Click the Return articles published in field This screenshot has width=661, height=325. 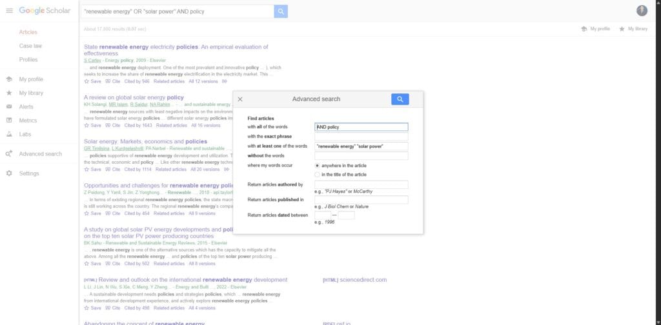[361, 200]
